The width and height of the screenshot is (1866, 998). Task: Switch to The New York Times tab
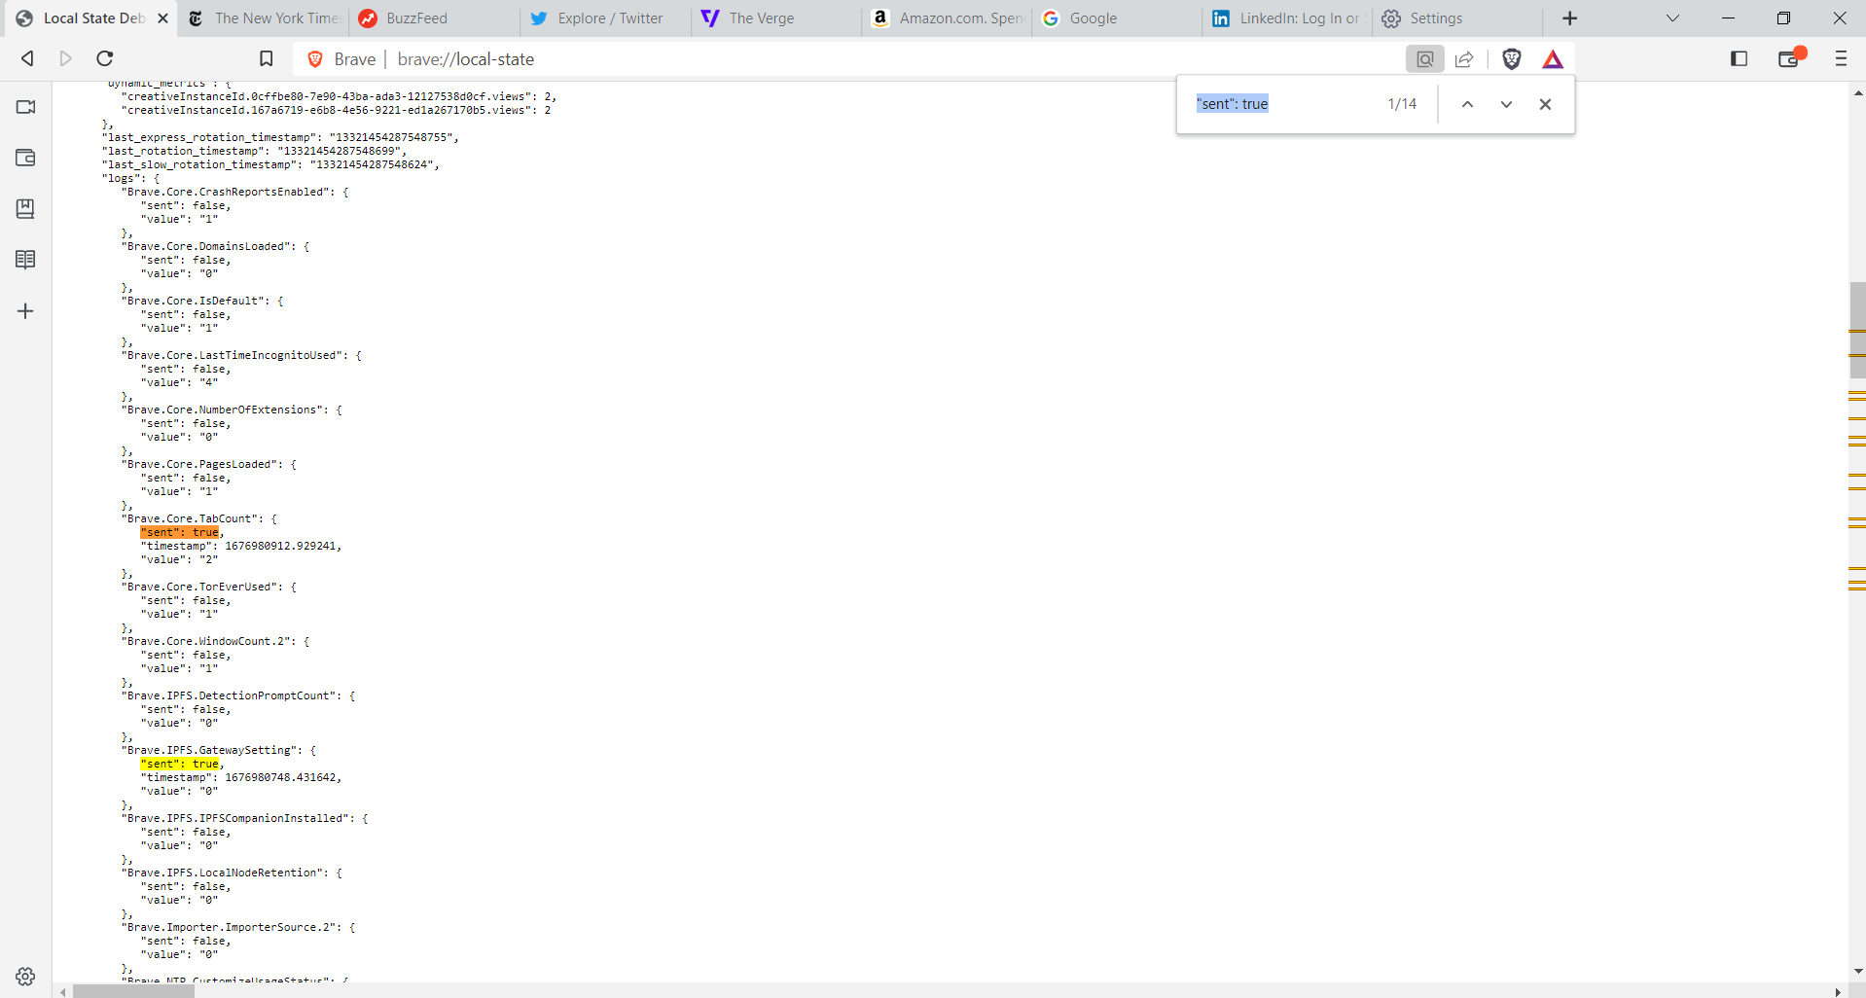265,18
